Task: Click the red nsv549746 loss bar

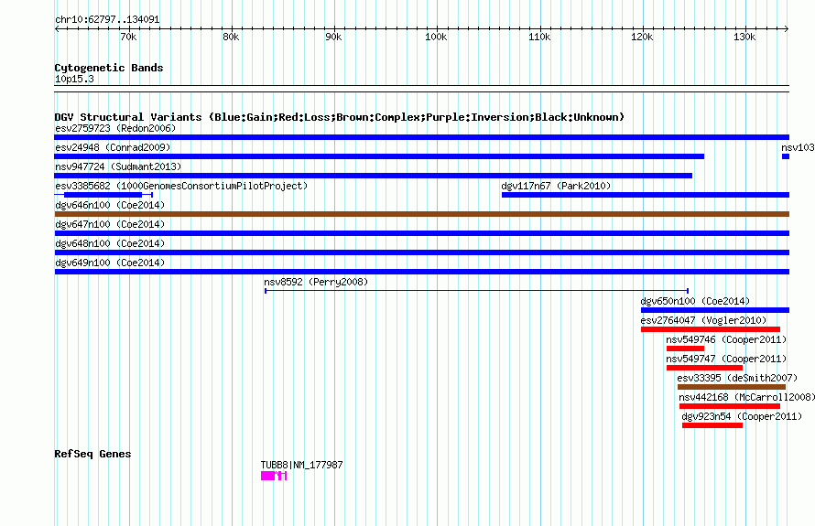Action: tap(685, 349)
